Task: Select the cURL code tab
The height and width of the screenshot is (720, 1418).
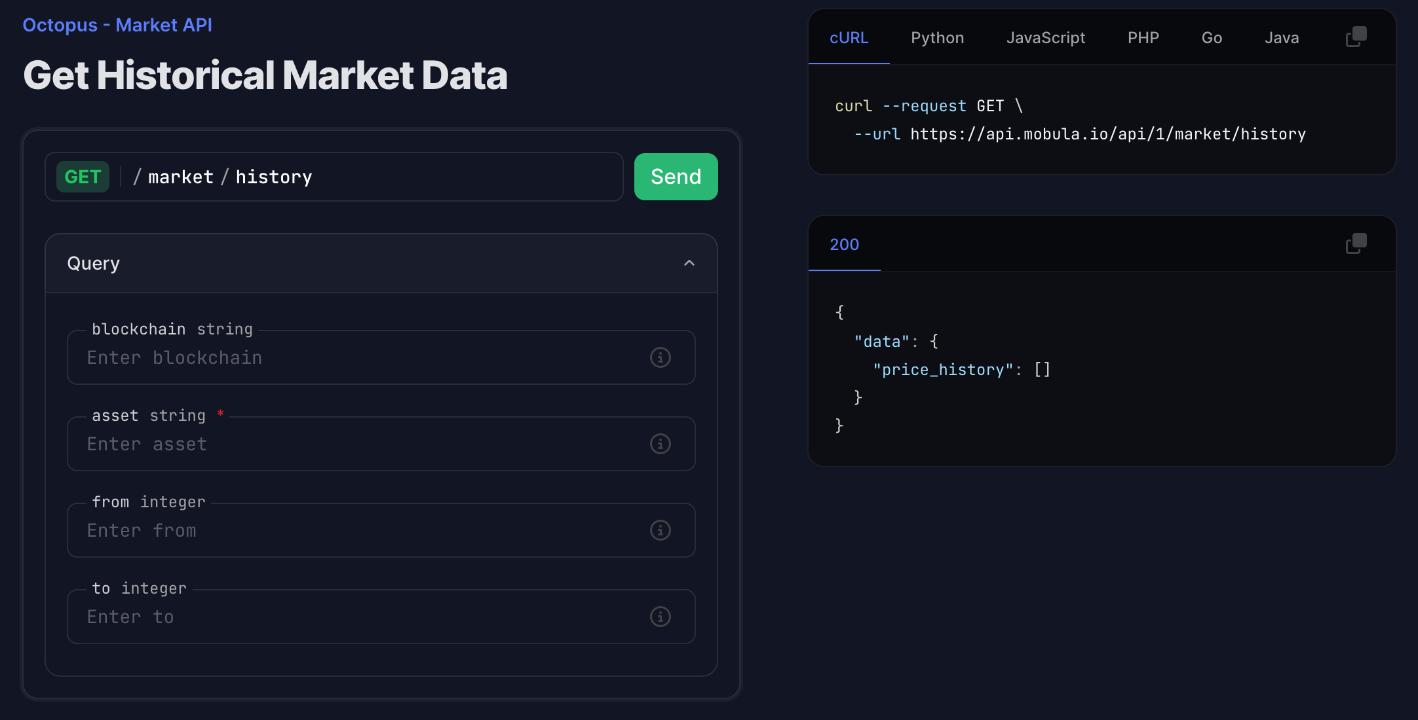Action: tap(849, 38)
